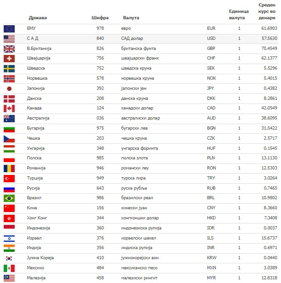Click the 70.4549 British pound rate
This screenshot has width=281, height=283.
[x=269, y=49]
